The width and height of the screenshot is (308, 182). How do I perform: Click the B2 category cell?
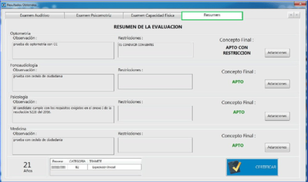click(x=77, y=167)
